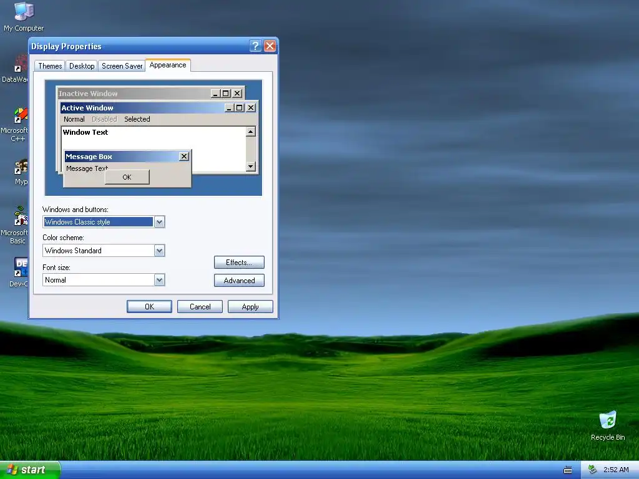639x479 pixels.
Task: Click the OK button in preview Message Box
Action: 127,177
